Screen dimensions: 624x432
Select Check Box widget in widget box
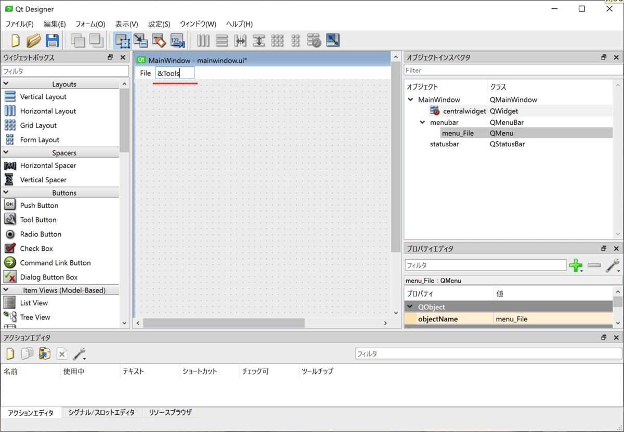pos(36,249)
